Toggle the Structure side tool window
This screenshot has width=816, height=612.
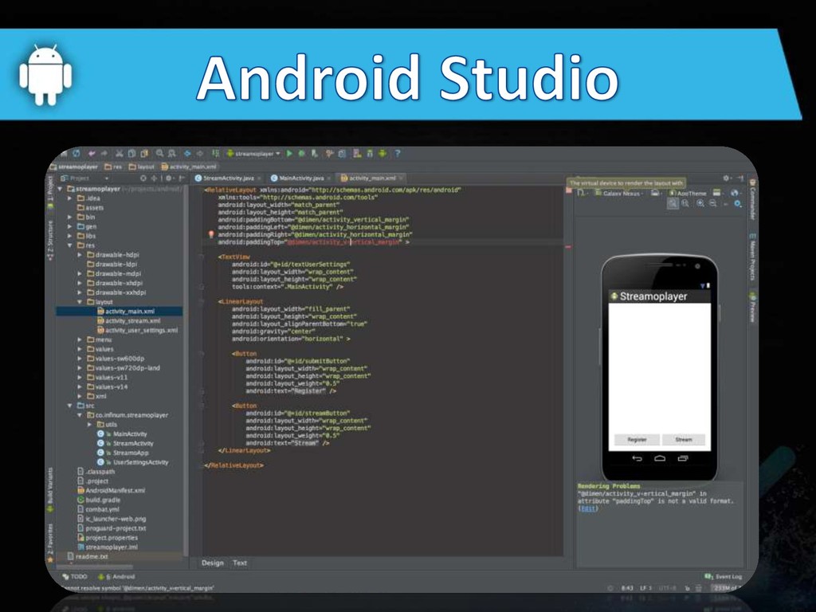click(x=50, y=241)
